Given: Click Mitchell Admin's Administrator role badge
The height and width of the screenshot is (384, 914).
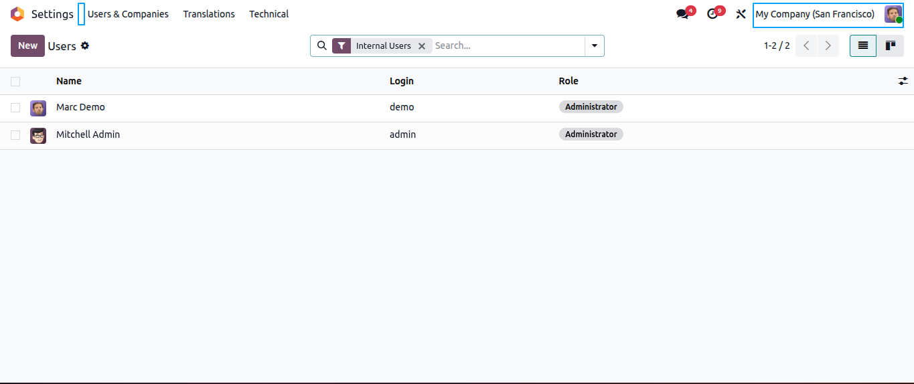Looking at the screenshot, I should 591,134.
